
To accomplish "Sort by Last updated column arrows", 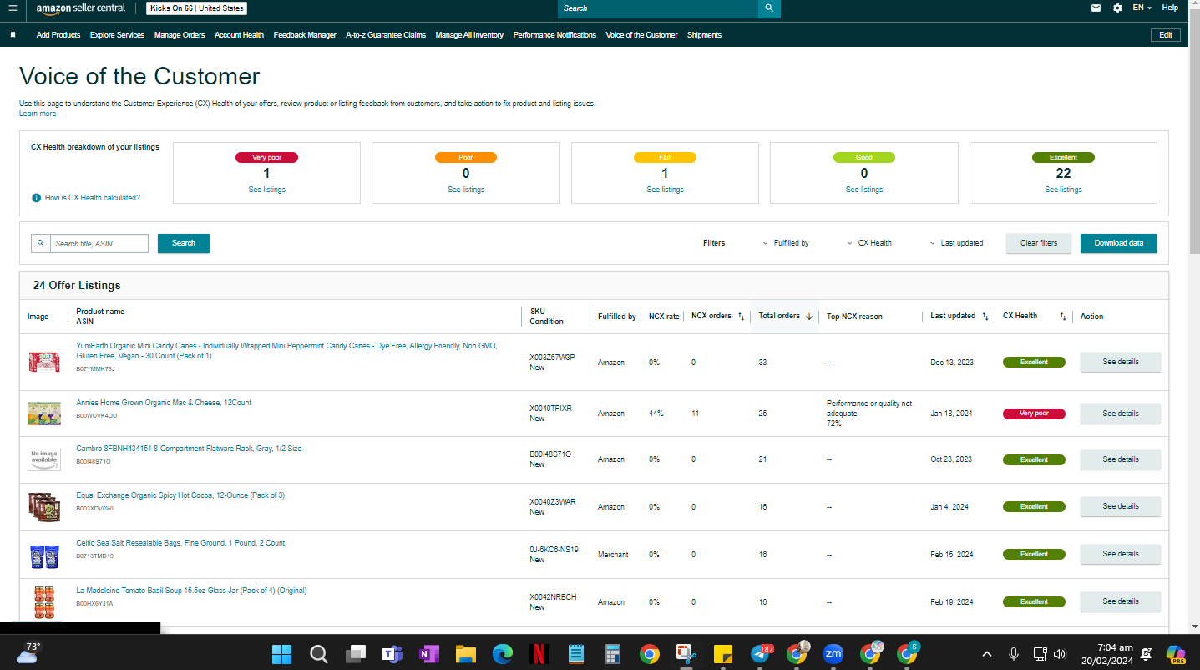I will coord(985,317).
